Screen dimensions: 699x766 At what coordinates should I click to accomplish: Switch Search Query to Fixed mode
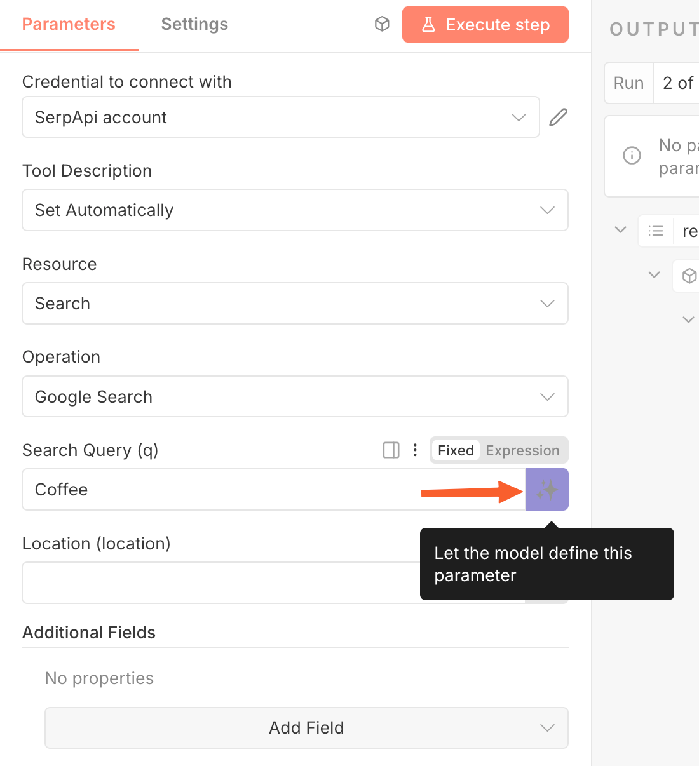(456, 450)
